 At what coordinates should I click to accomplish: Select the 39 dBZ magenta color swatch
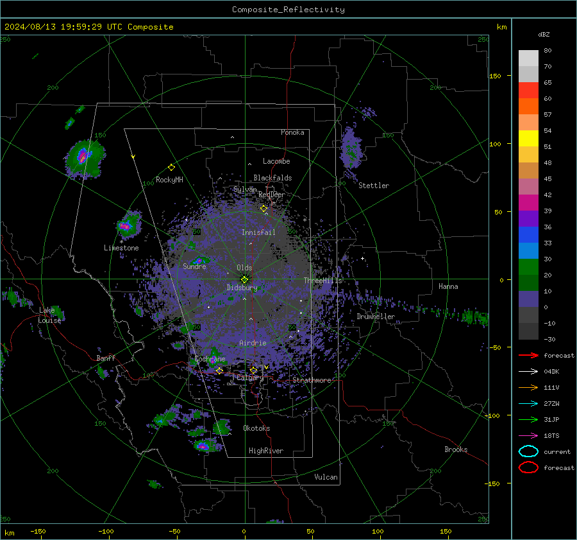pyautogui.click(x=528, y=203)
